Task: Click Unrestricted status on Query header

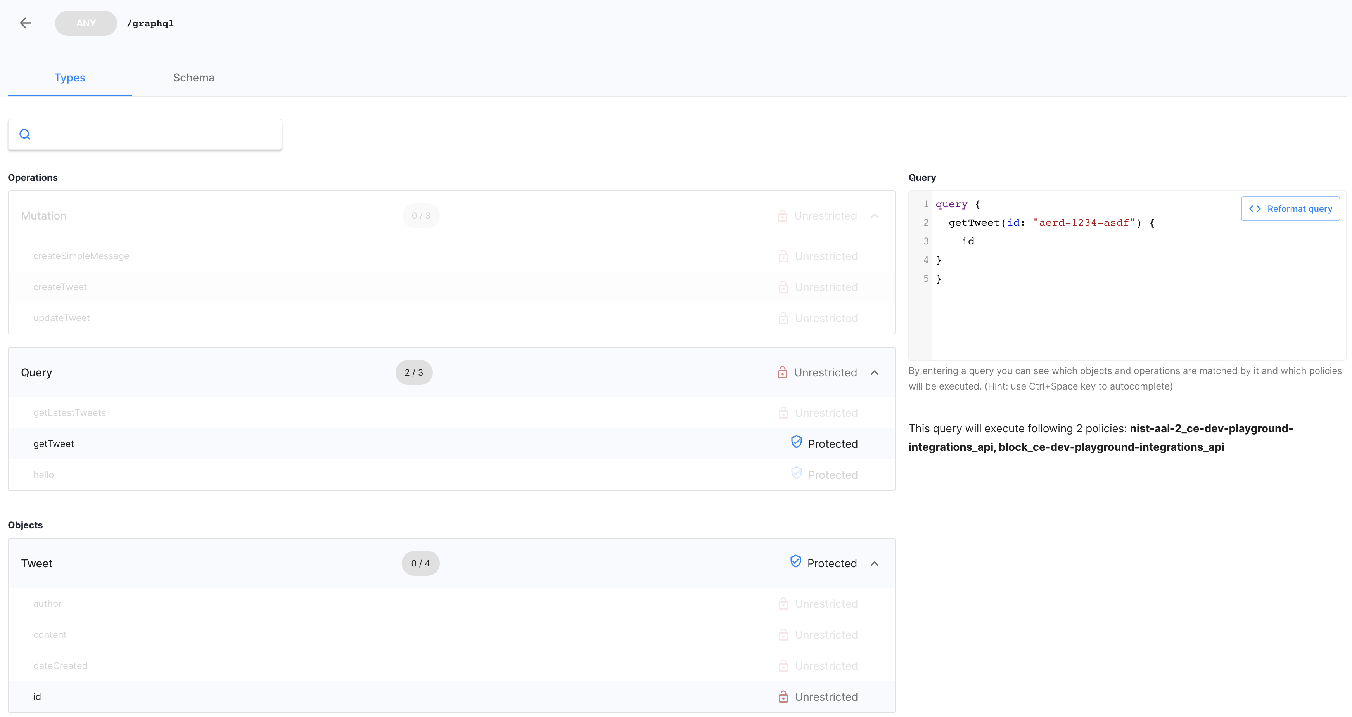Action: (x=825, y=373)
